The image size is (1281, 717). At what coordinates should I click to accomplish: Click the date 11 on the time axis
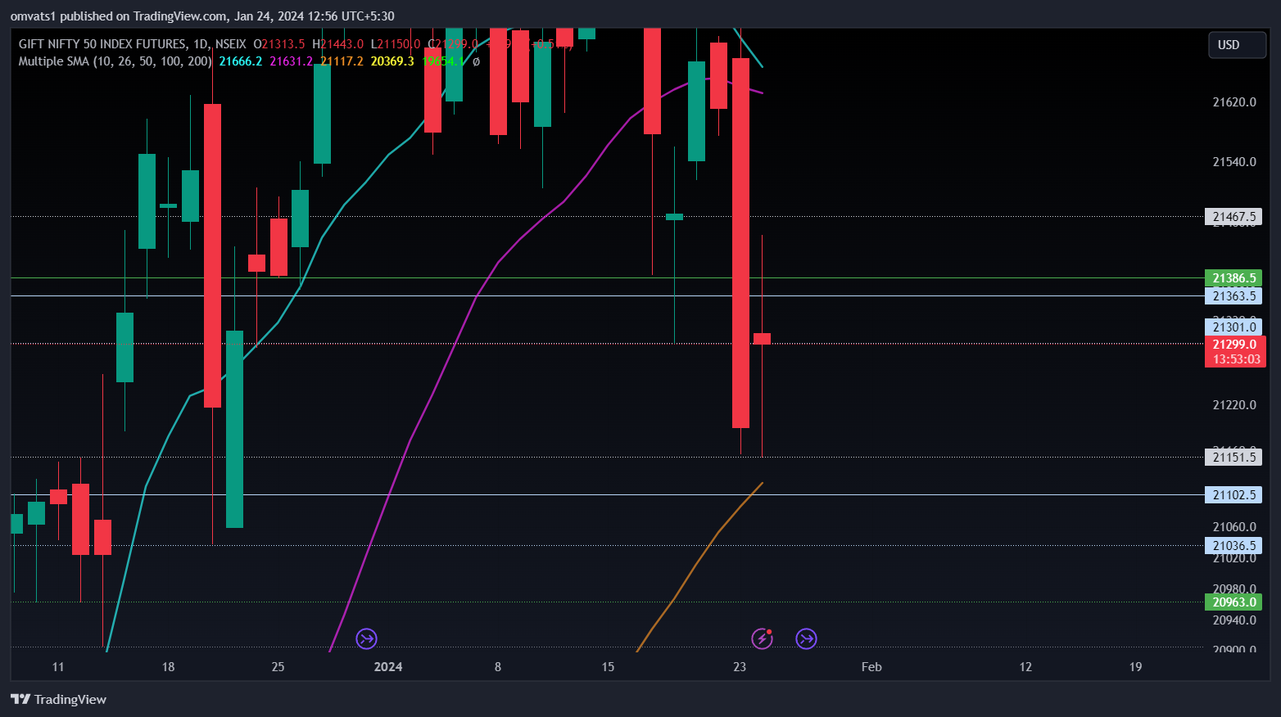click(57, 667)
